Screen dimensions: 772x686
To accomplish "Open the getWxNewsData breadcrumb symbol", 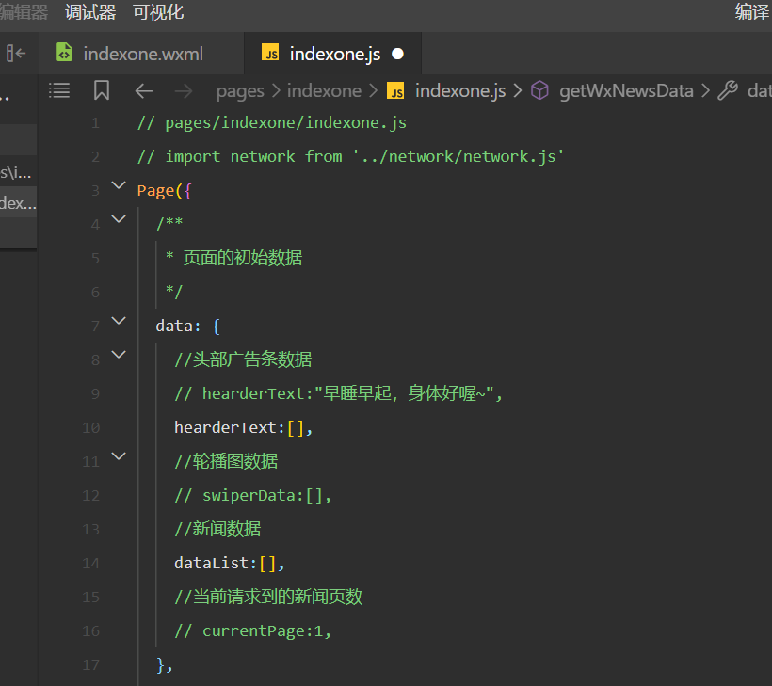I will tap(626, 90).
